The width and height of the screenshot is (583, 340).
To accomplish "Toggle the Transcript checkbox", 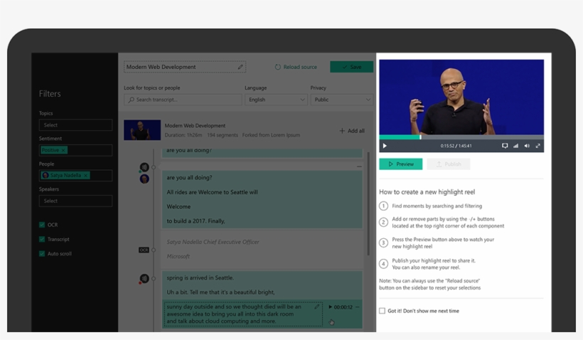I will (x=42, y=239).
